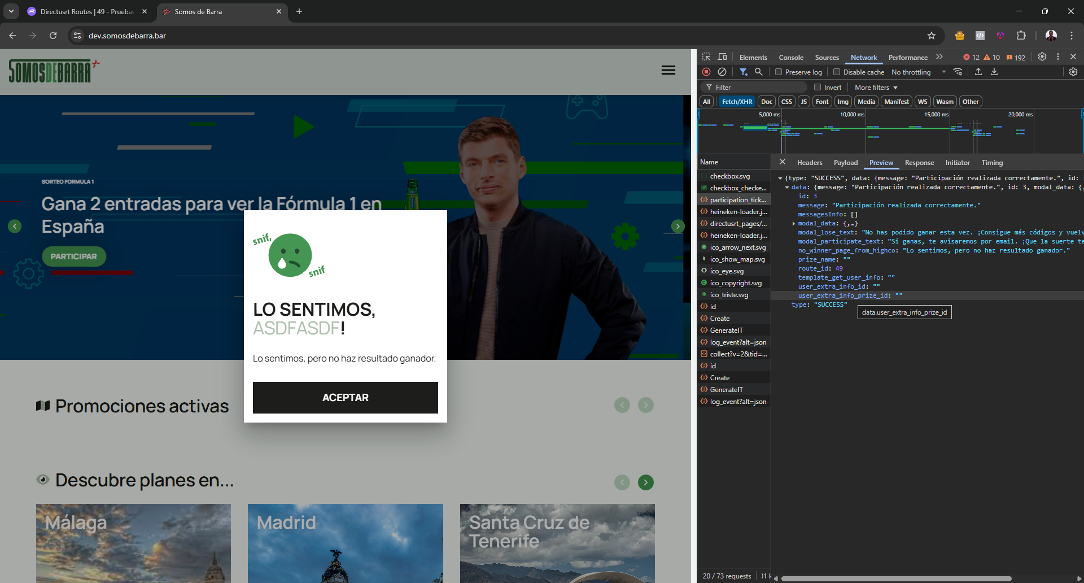Enable Disable cache checkbox
This screenshot has height=583, width=1084.
coord(837,72)
